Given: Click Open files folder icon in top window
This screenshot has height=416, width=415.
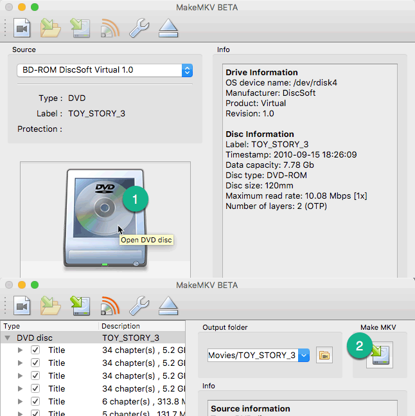Looking at the screenshot, I should point(50,28).
